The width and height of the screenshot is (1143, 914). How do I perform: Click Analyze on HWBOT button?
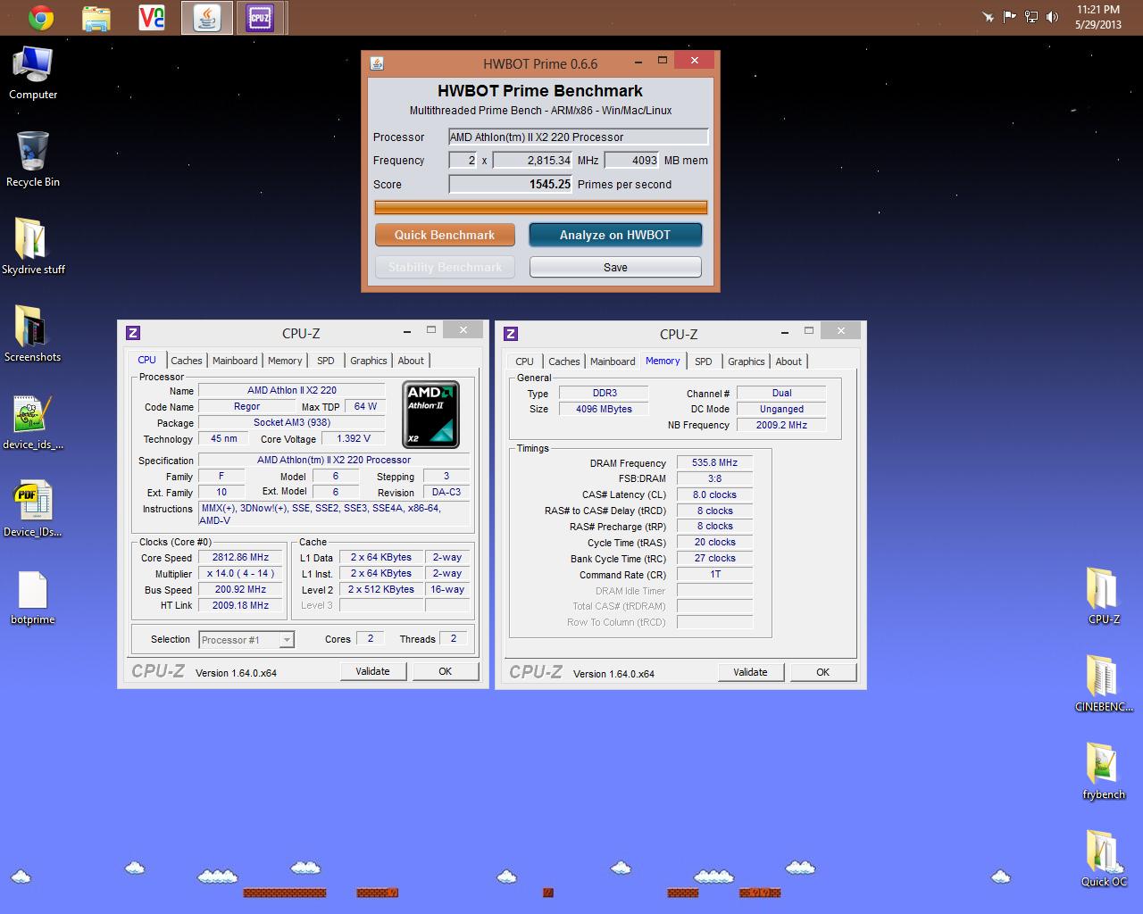615,235
